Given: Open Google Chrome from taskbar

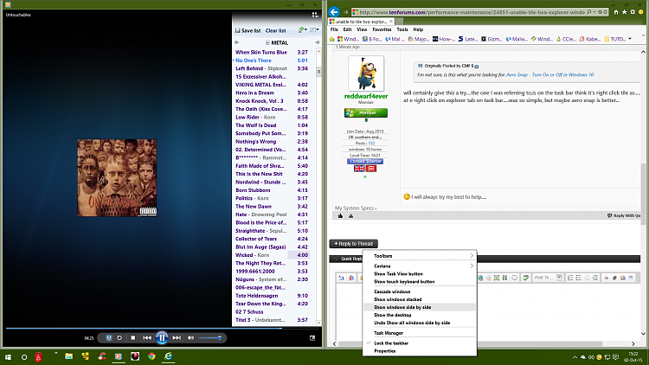Looking at the screenshot, I should [151, 356].
